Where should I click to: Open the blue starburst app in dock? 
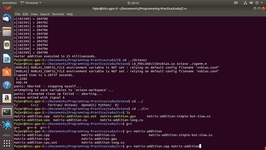click(7, 125)
